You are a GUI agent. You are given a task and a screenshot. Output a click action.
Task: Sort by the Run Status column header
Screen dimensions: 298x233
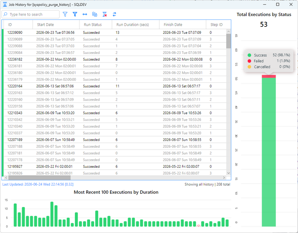pos(96,24)
